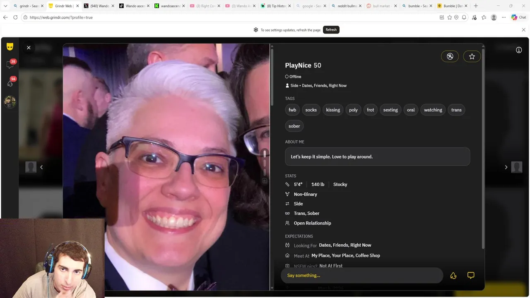The height and width of the screenshot is (298, 530).
Task: Select the poly tag
Action: [353, 110]
